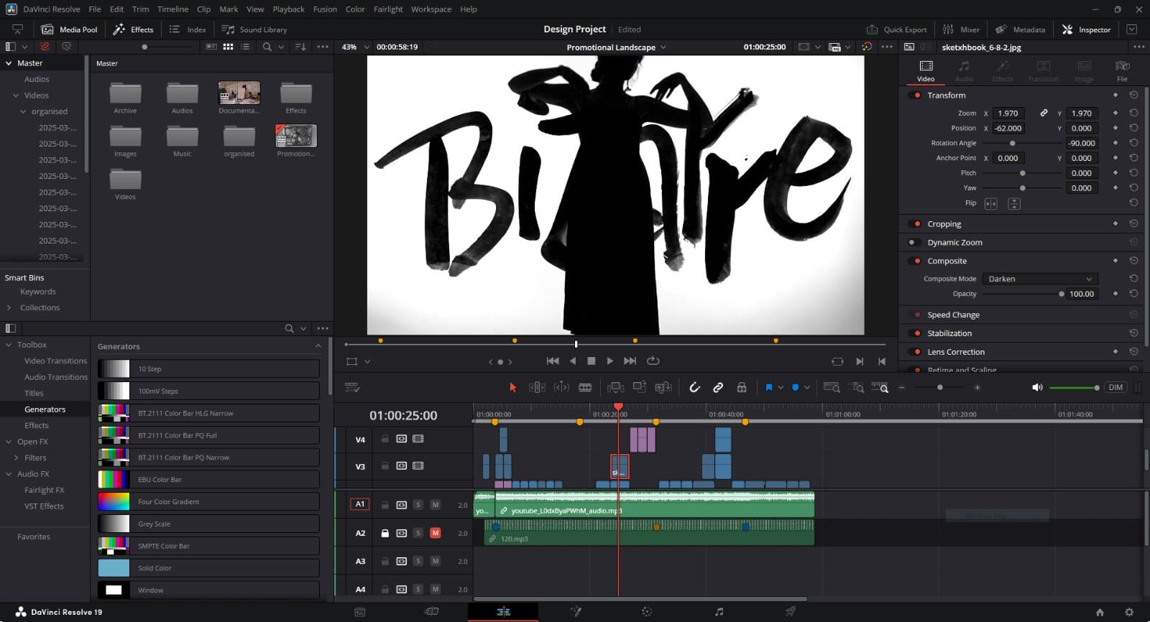Image resolution: width=1150 pixels, height=622 pixels.
Task: Toggle the Cropping section enable switch
Action: [916, 224]
